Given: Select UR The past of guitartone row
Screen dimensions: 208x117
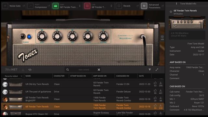Looking at the screenshot, I should [x=83, y=92].
